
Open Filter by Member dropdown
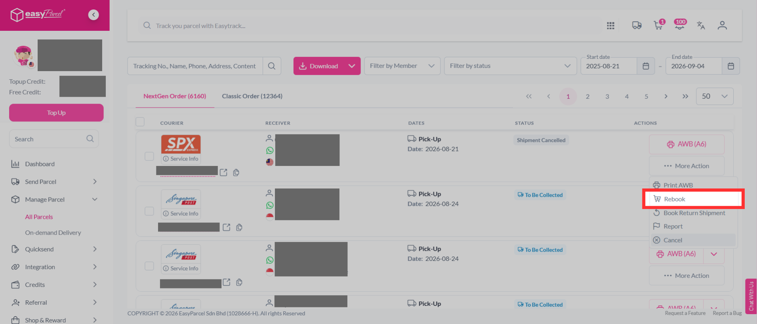click(402, 66)
